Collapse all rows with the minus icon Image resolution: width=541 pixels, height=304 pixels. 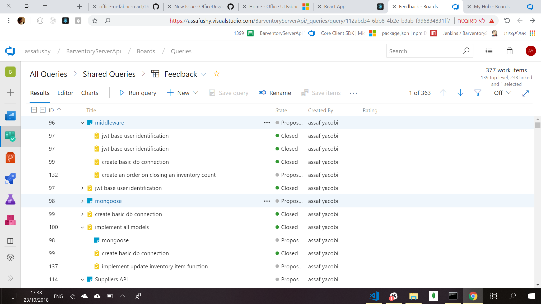coord(43,110)
